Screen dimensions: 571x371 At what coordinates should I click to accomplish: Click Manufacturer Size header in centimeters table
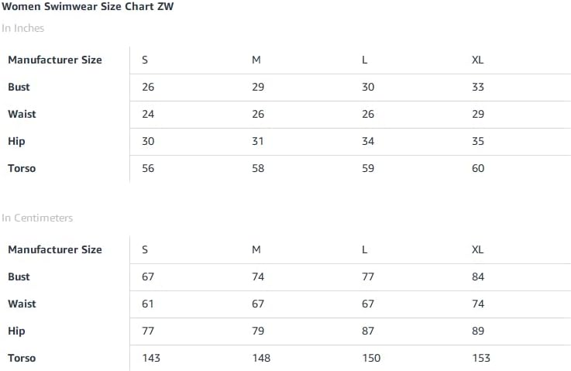coord(55,249)
